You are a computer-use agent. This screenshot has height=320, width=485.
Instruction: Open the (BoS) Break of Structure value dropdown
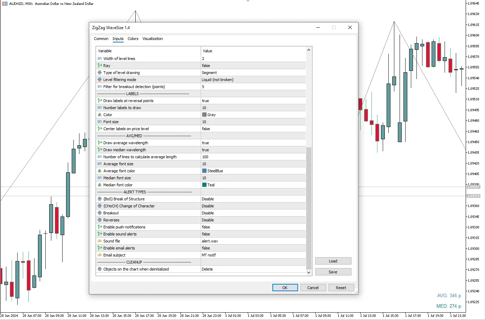[253, 199]
